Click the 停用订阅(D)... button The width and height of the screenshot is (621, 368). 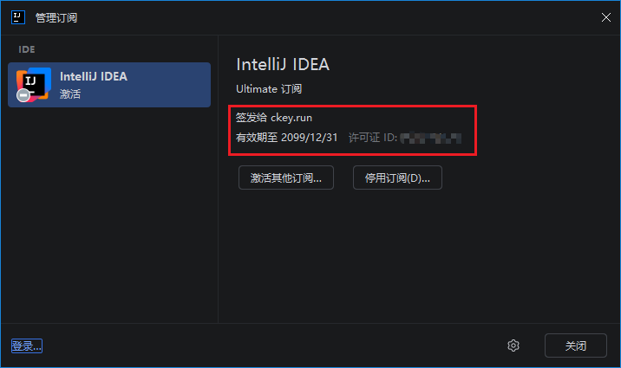point(397,178)
